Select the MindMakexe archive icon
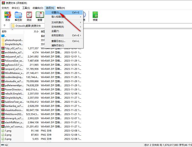The width and height of the screenshot is (192, 147). pos(3,73)
